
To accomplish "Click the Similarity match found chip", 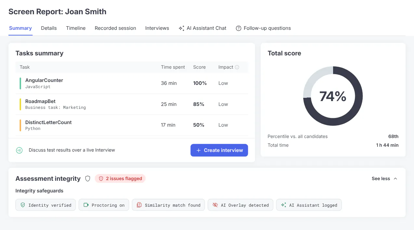I will (x=168, y=205).
